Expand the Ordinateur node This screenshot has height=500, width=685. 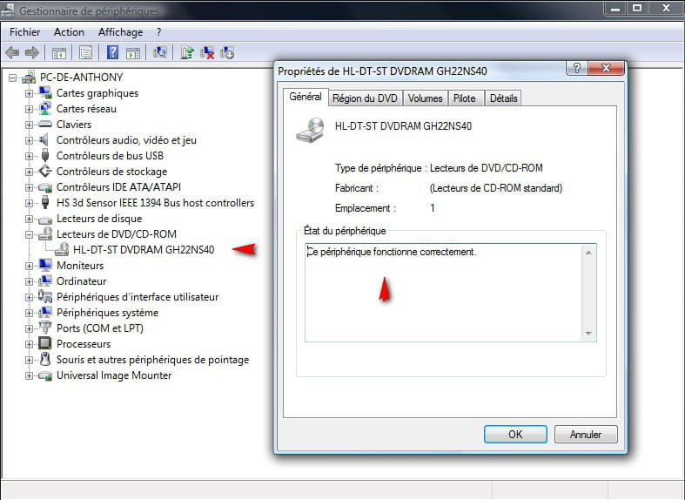pos(29,281)
